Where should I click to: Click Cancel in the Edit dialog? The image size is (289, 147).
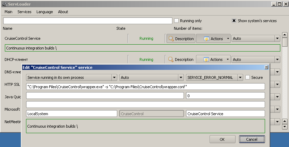(x=252, y=139)
